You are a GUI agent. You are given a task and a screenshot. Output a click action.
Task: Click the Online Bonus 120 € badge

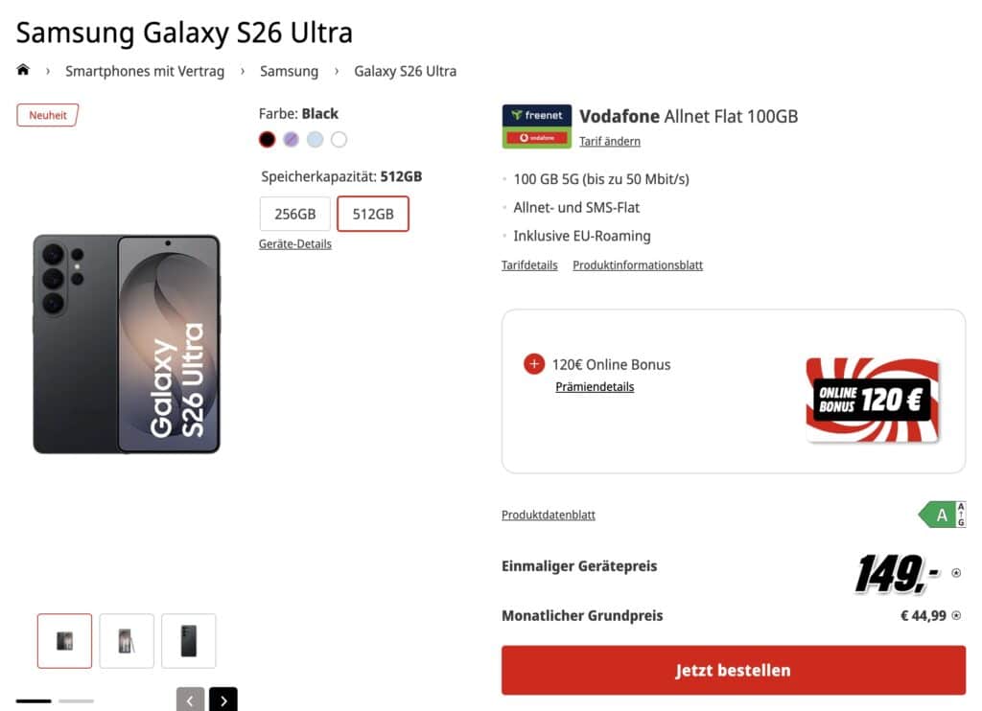coord(873,400)
